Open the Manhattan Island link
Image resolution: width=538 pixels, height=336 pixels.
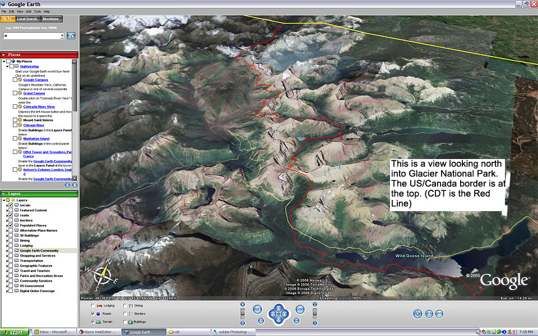pos(36,138)
